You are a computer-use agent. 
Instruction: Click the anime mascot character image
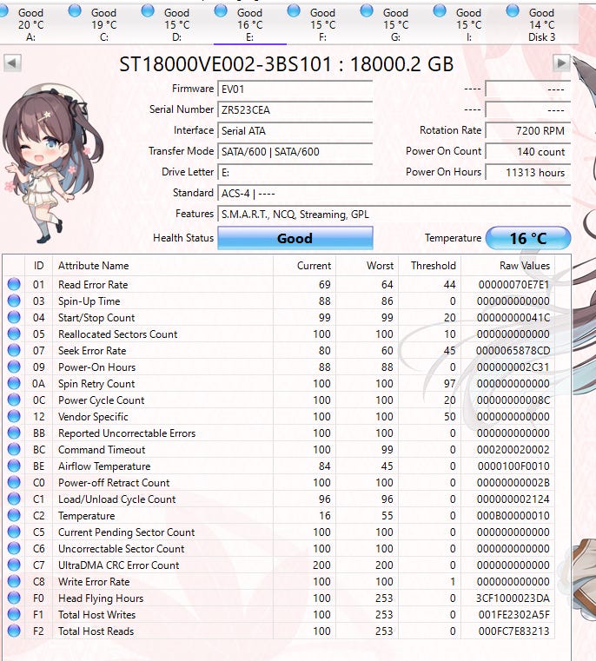[53, 163]
